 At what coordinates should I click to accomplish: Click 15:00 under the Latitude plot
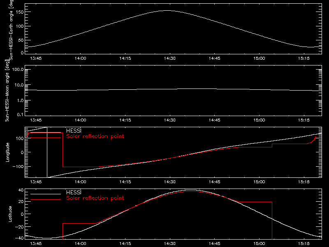click(259, 244)
